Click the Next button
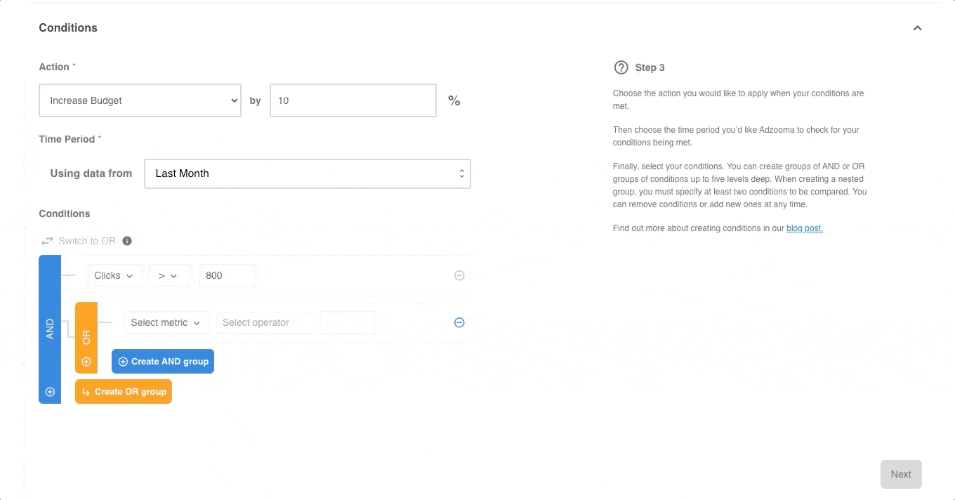 click(901, 474)
